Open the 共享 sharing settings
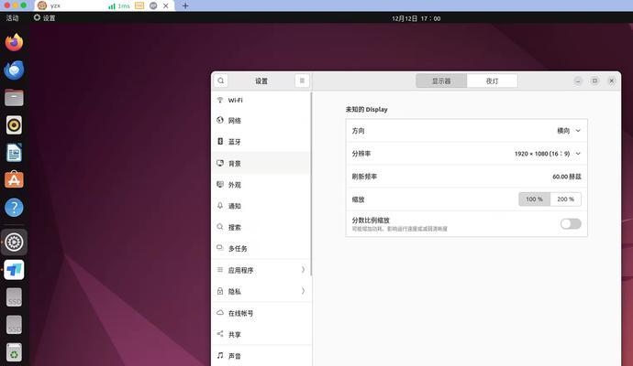This screenshot has height=366, width=633. (261, 334)
